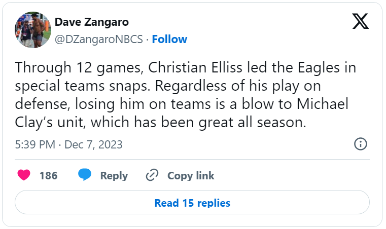This screenshot has height=229, width=386.
Task: Click the 186 likes count
Action: [48, 175]
